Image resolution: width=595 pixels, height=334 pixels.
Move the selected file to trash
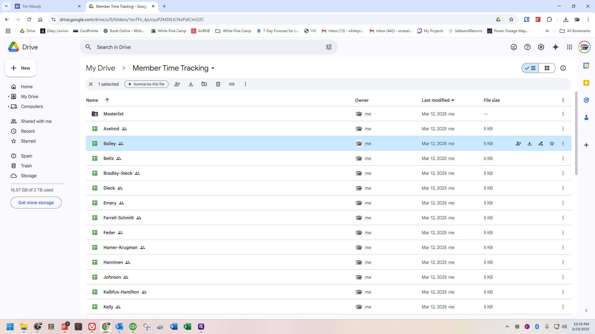click(x=218, y=84)
